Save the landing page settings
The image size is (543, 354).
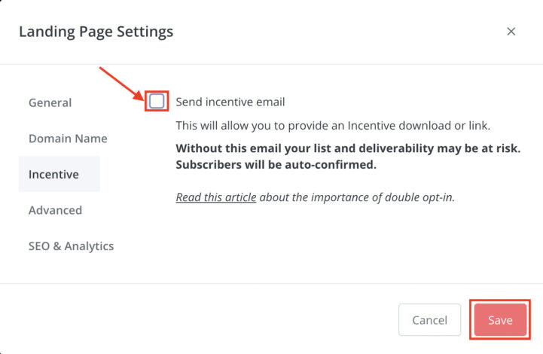click(500, 320)
